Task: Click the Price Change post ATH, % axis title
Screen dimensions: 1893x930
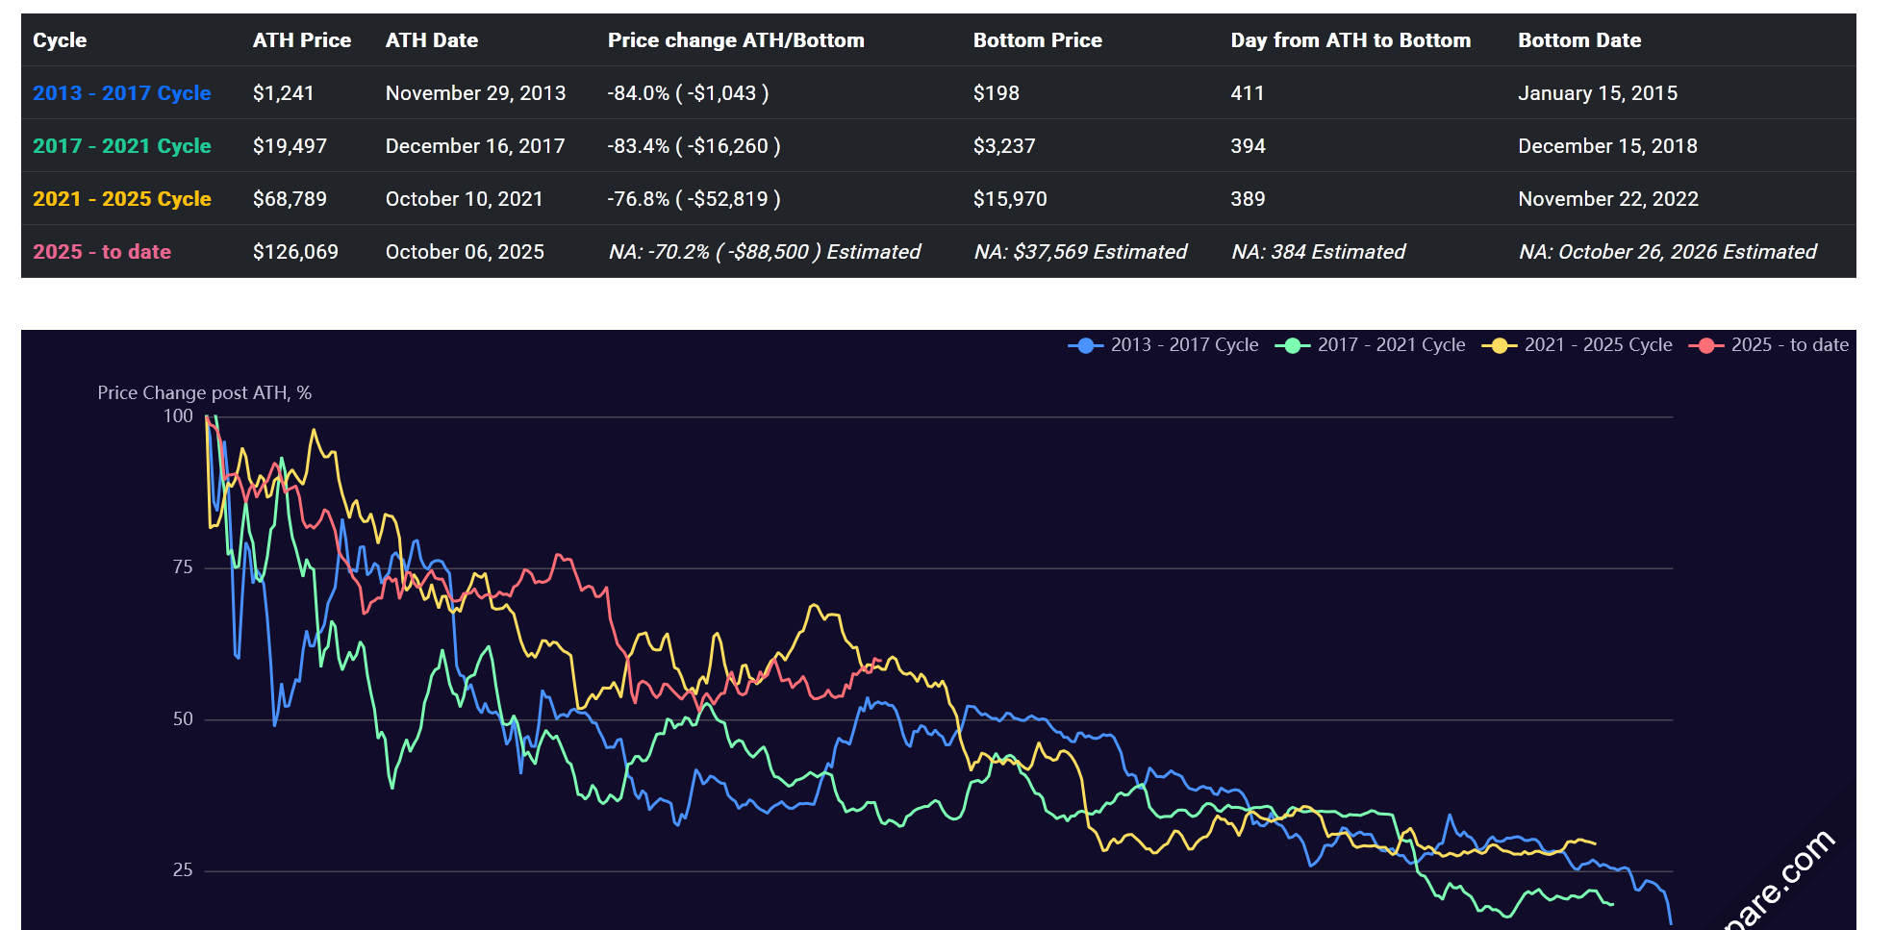Action: 205,392
